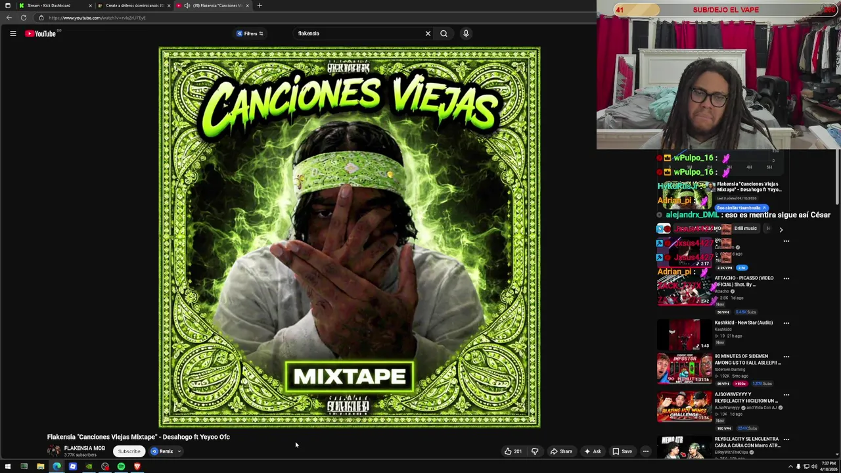
Task: Run search with the magnifier icon
Action: point(444,34)
